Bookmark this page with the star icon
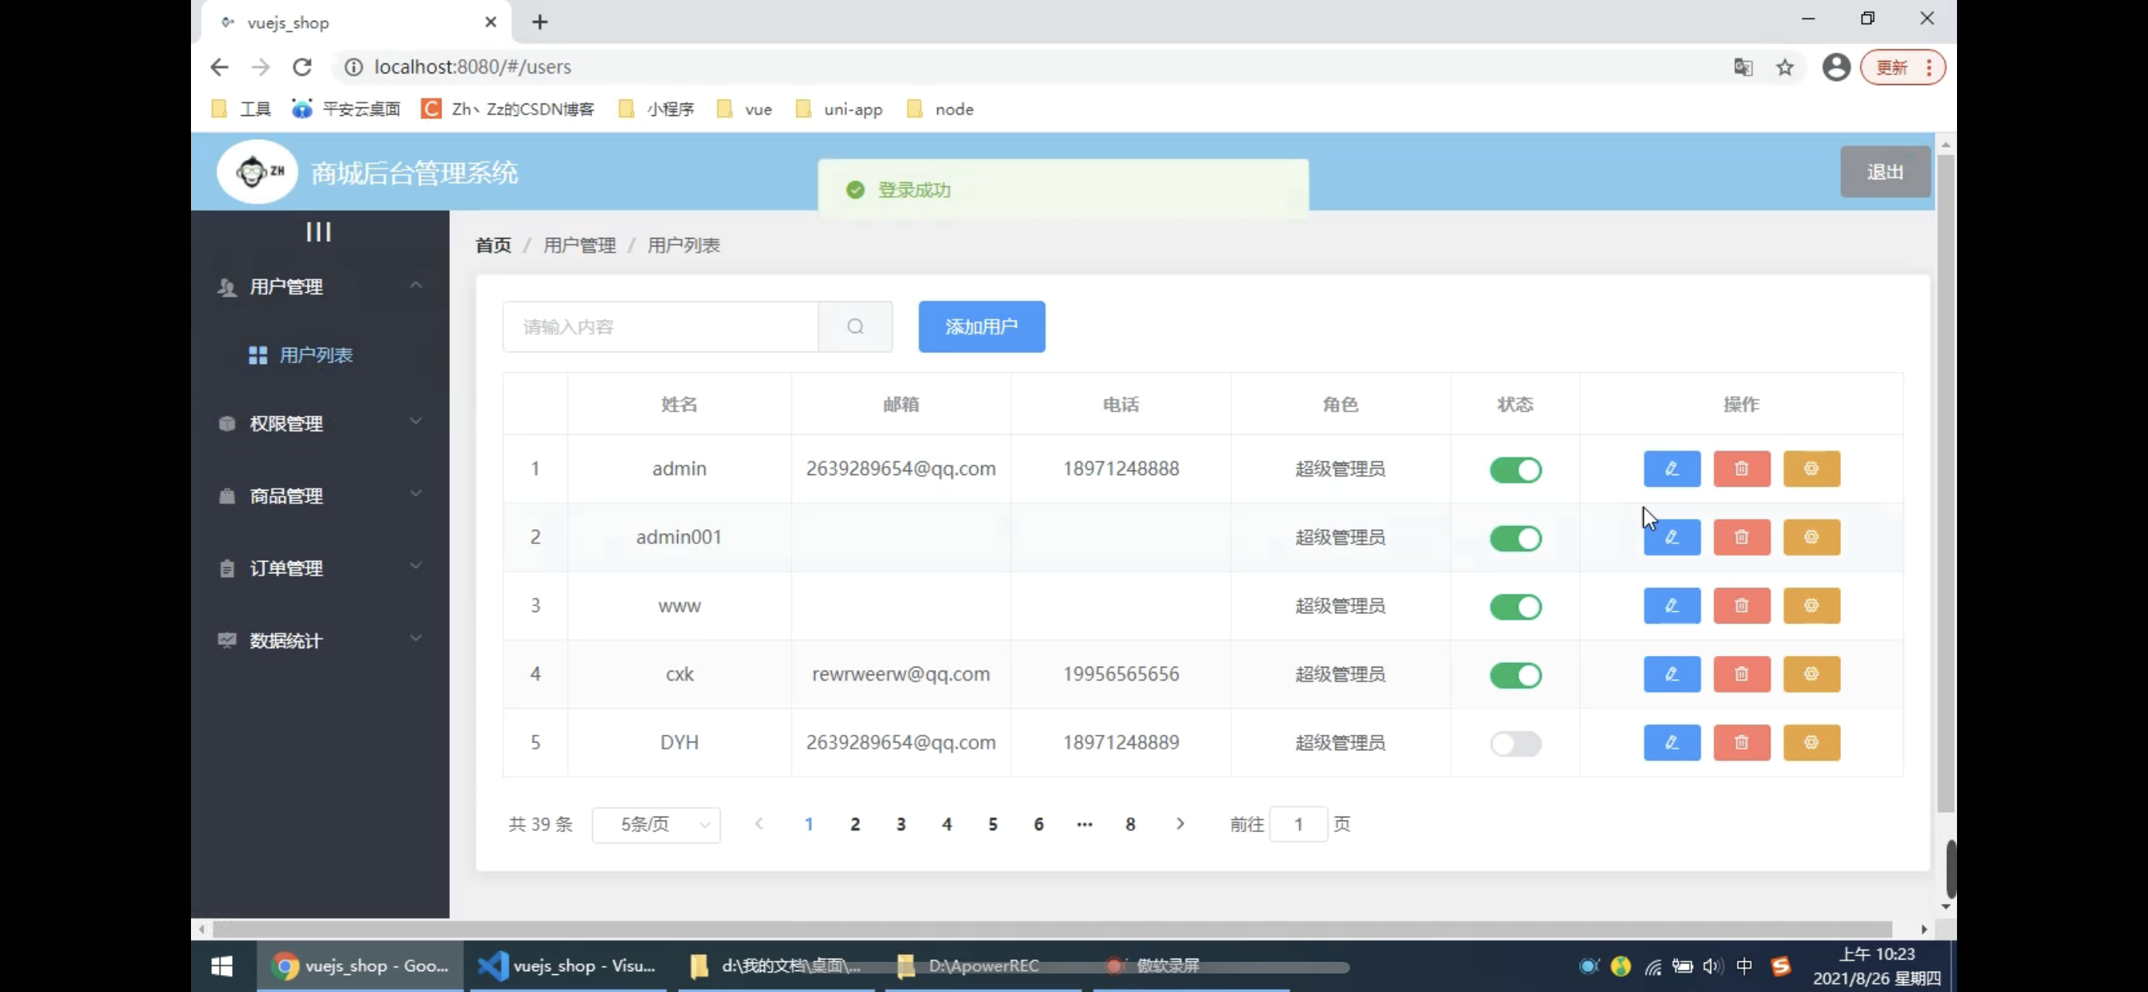Image resolution: width=2148 pixels, height=992 pixels. click(1785, 67)
